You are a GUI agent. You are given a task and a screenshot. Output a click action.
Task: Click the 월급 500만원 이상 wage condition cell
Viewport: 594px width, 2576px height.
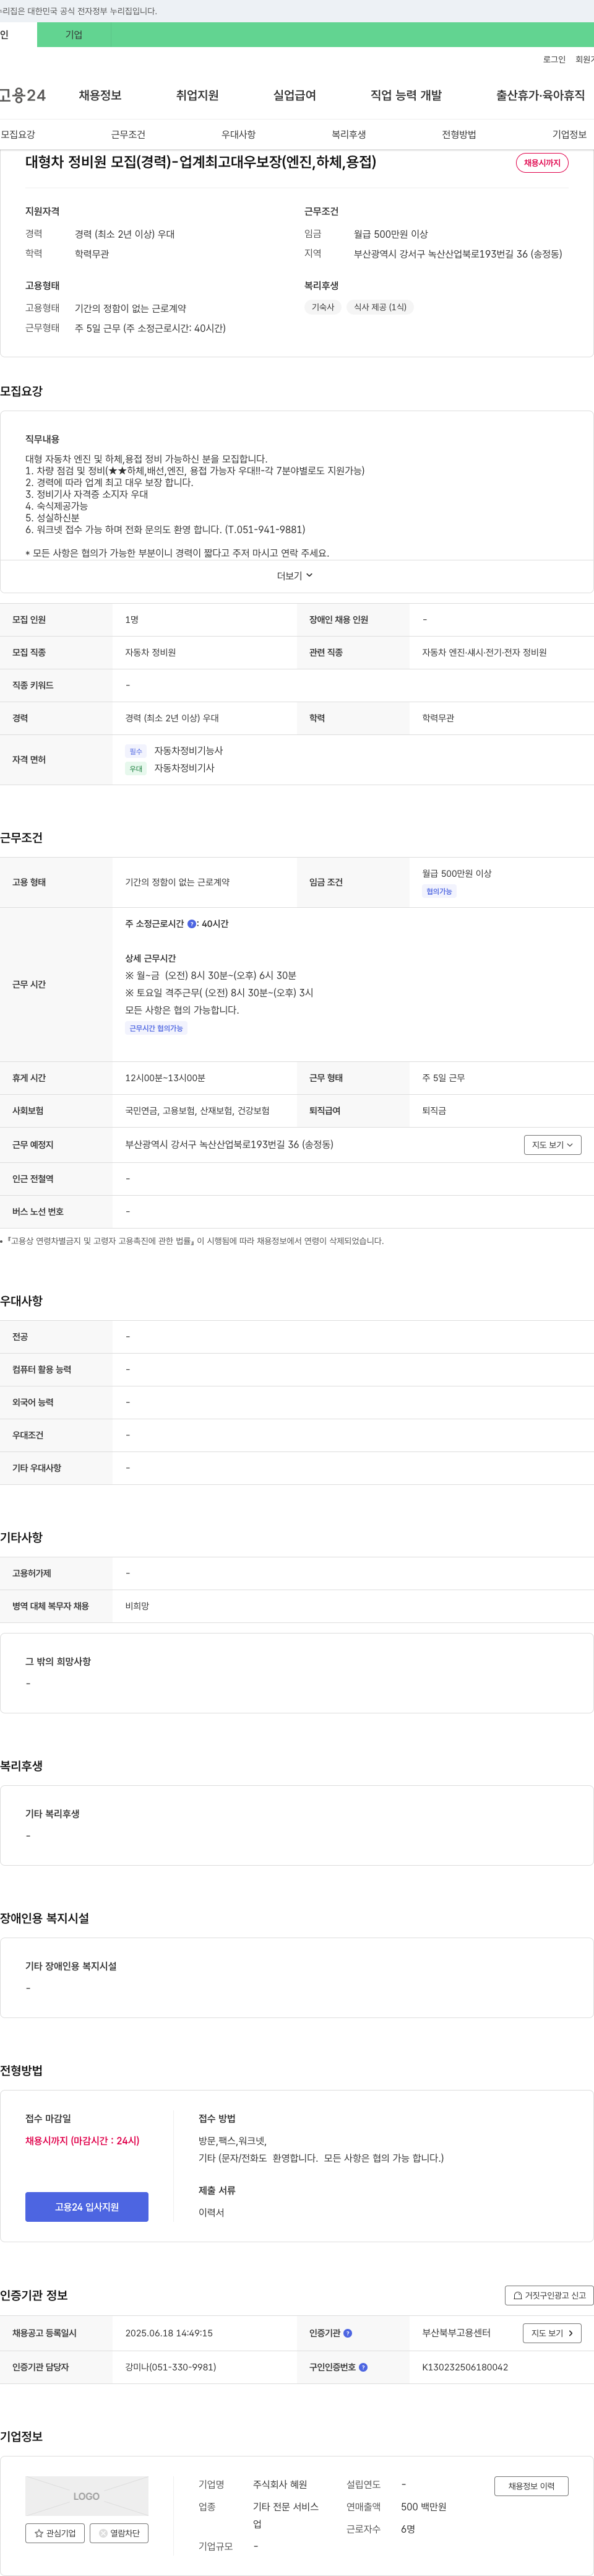pos(457,873)
